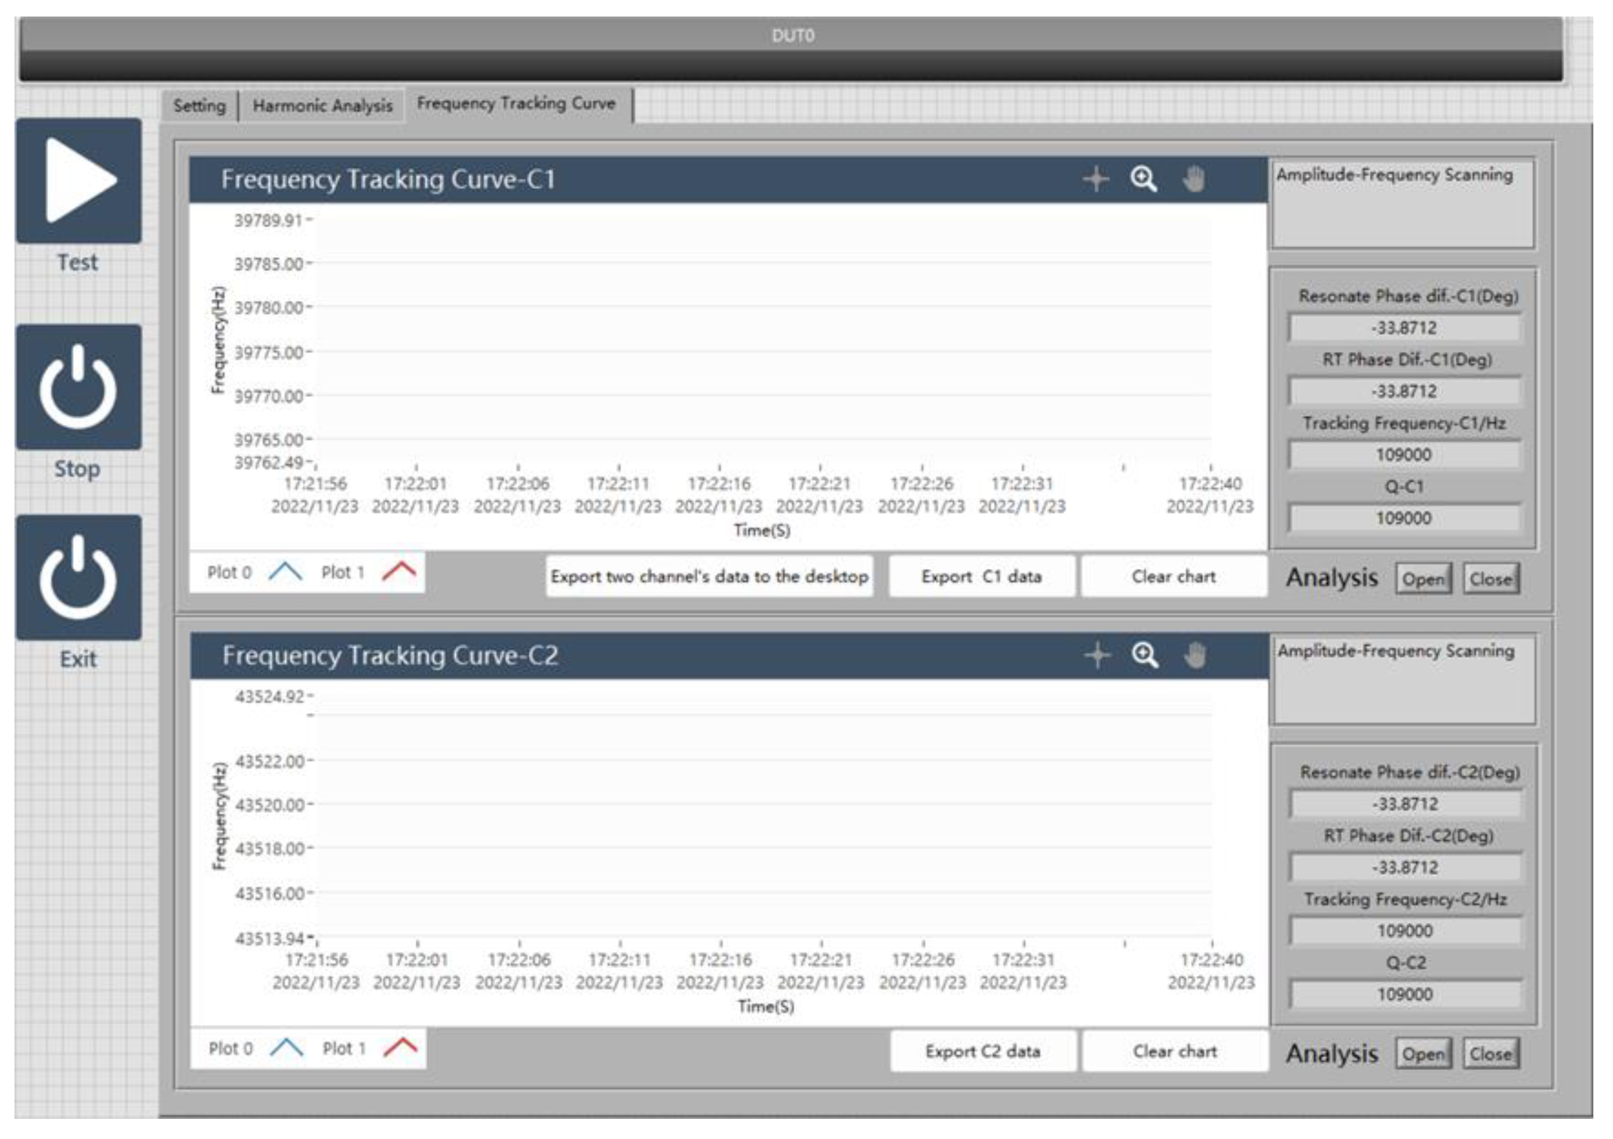Activate zoom magnifier tool on C1 chart
The image size is (1613, 1139).
[x=1144, y=179]
